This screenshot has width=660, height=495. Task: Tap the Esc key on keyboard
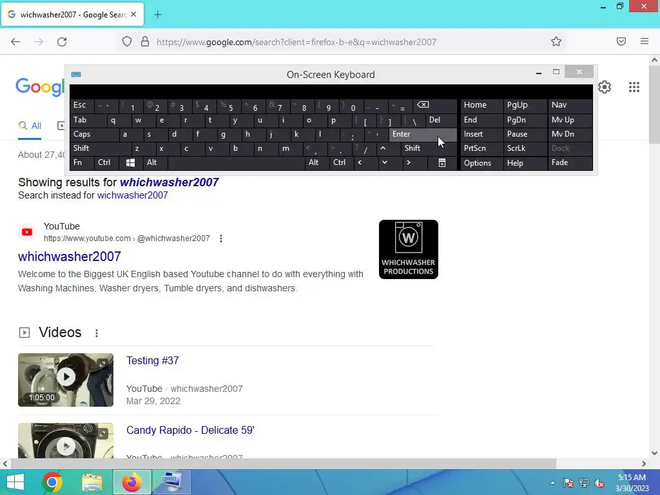[82, 105]
